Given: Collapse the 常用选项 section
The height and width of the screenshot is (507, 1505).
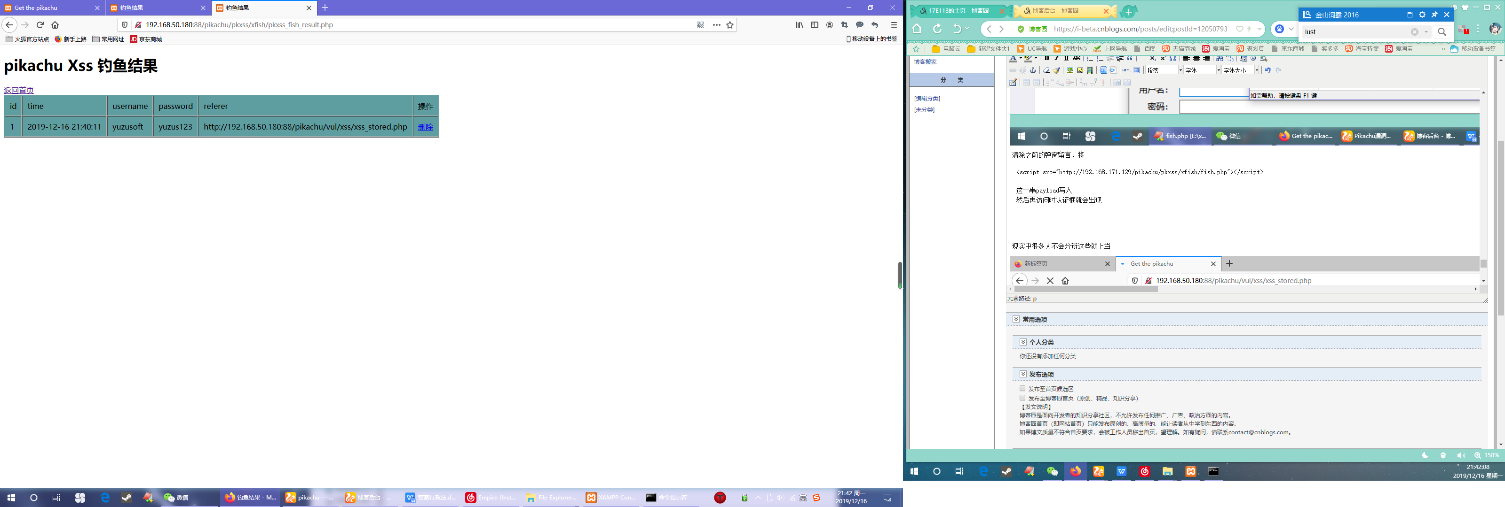Looking at the screenshot, I should click(1016, 319).
